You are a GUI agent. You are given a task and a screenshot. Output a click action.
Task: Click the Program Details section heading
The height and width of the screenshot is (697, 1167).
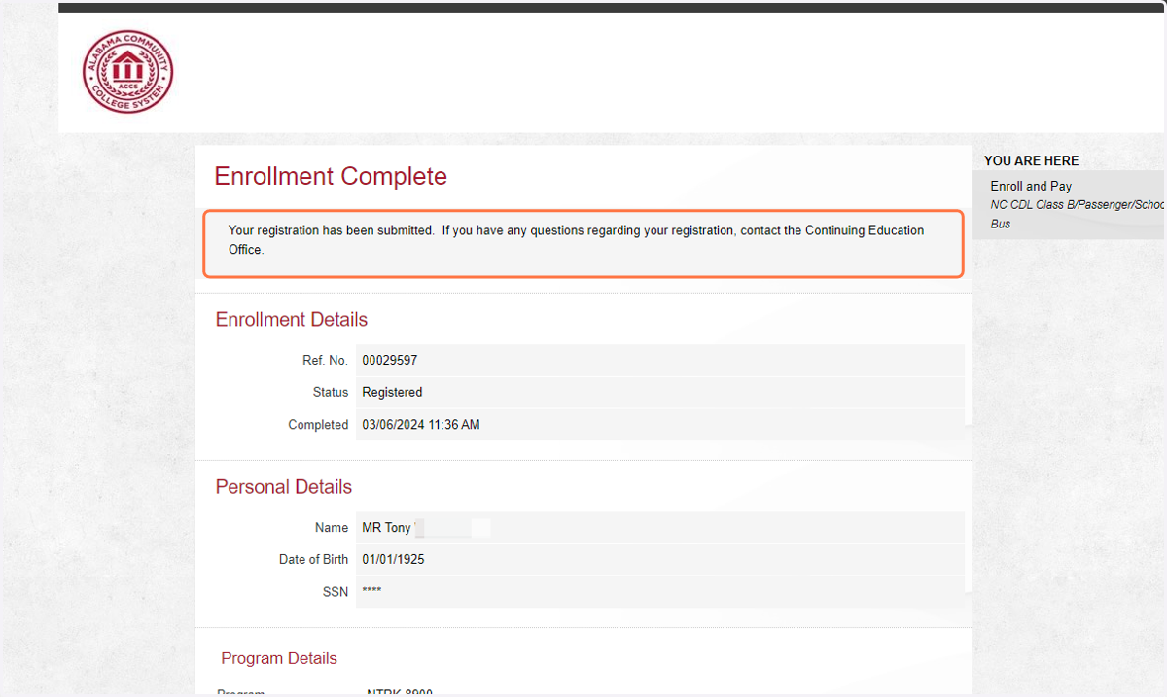point(279,658)
